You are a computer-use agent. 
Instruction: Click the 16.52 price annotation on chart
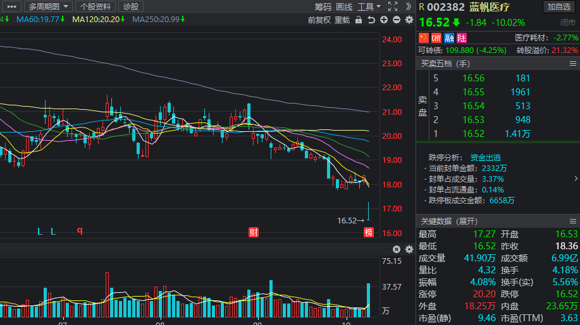coord(350,221)
